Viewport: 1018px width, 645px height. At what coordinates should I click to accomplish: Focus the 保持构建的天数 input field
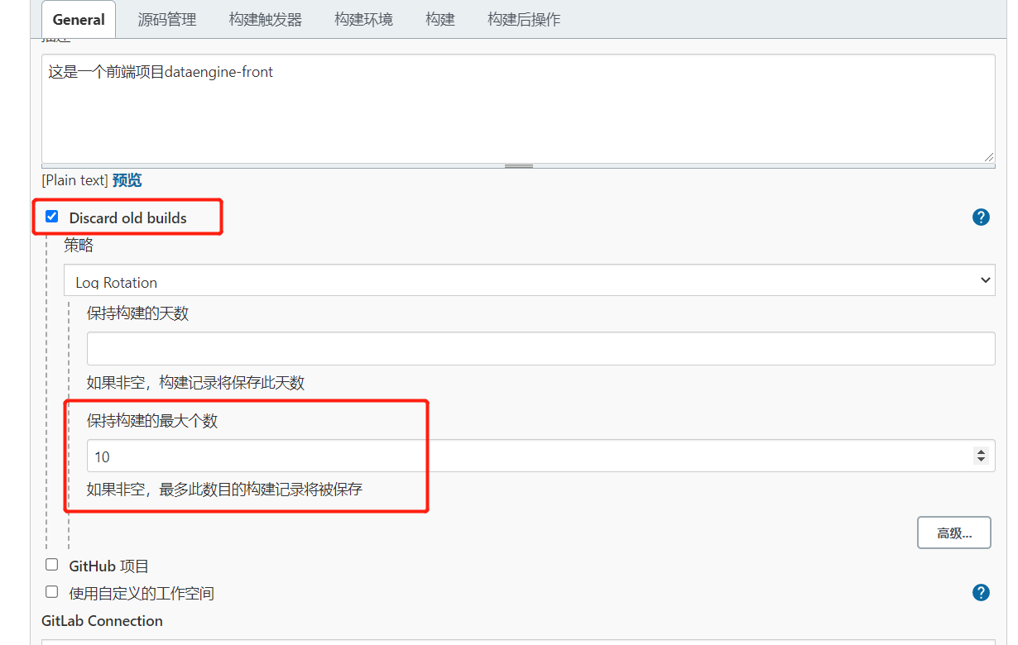(x=540, y=349)
